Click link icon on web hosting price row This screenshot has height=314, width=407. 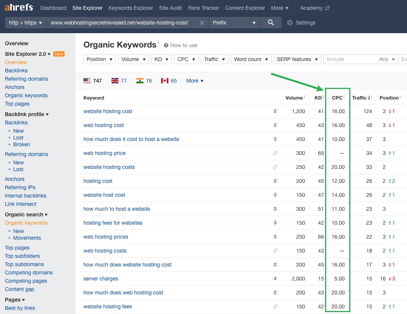tap(275, 153)
